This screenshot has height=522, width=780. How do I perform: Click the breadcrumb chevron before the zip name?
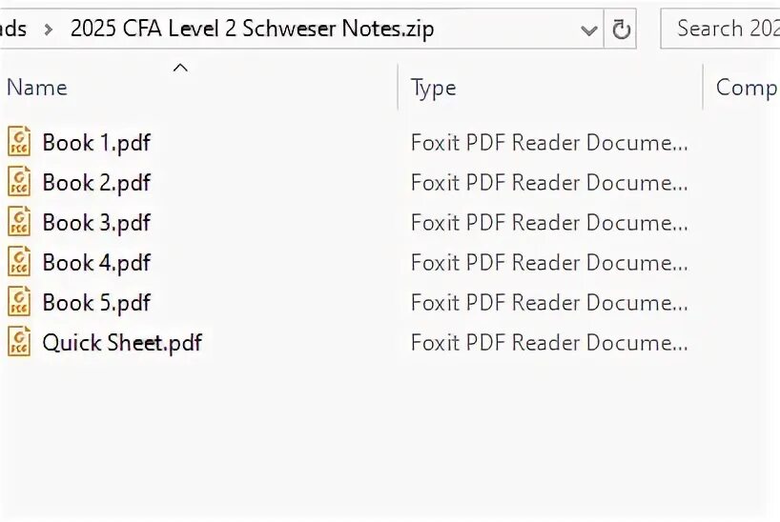click(47, 30)
